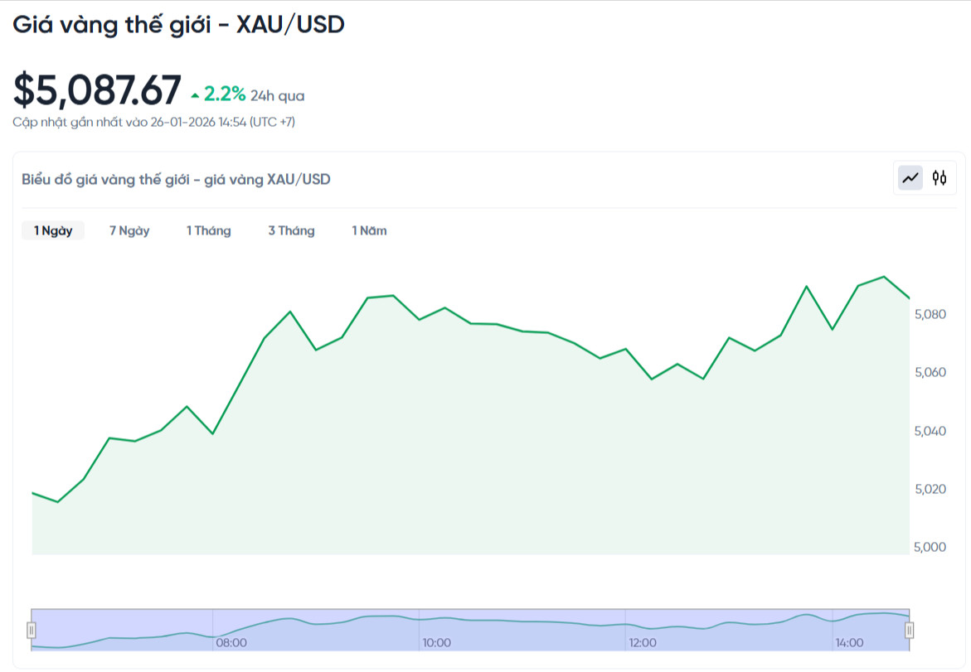The height and width of the screenshot is (672, 971).
Task: Click the 5,040 price axis label
Action: [932, 431]
